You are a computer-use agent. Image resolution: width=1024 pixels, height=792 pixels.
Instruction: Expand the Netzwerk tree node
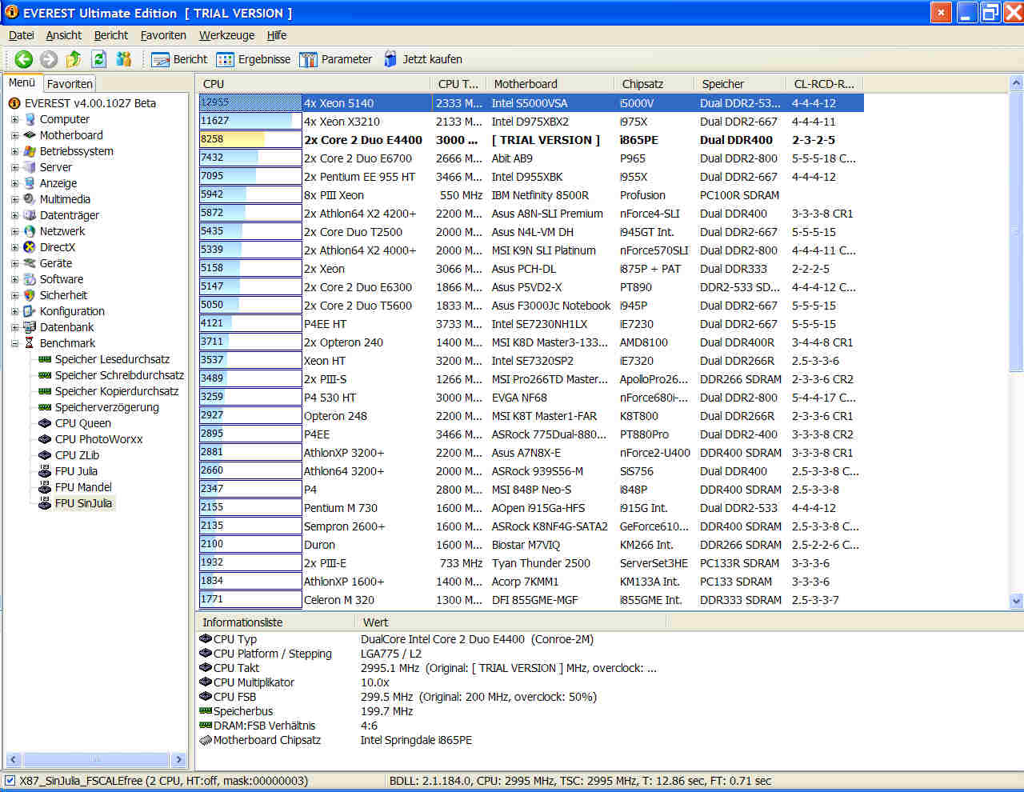[14, 231]
